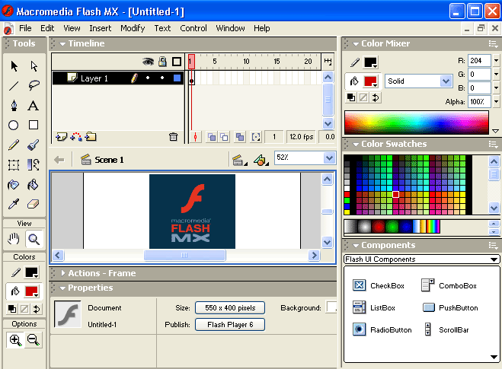Collapse the Timeline panel
This screenshot has height=369, width=502.
[x=62, y=44]
